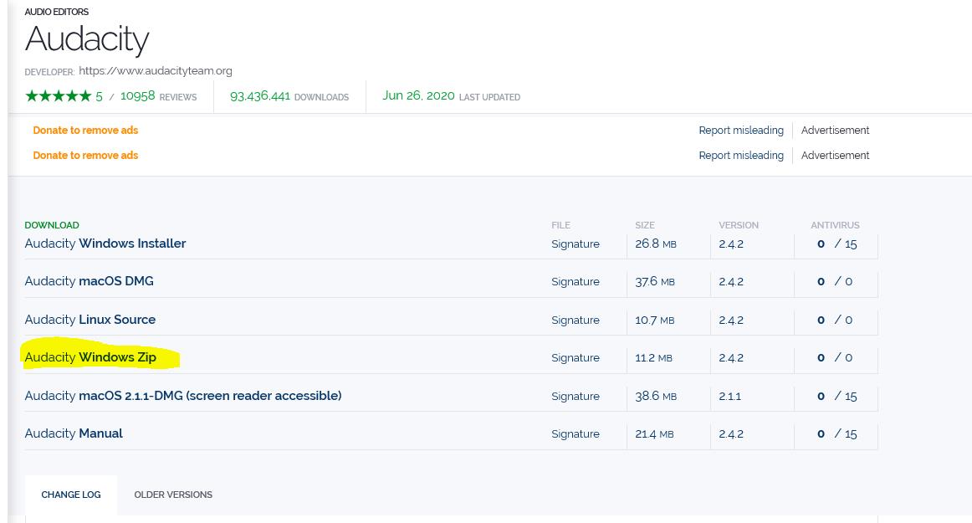The height and width of the screenshot is (523, 972).
Task: Open the Audacity Linux Source download
Action: click(x=90, y=320)
